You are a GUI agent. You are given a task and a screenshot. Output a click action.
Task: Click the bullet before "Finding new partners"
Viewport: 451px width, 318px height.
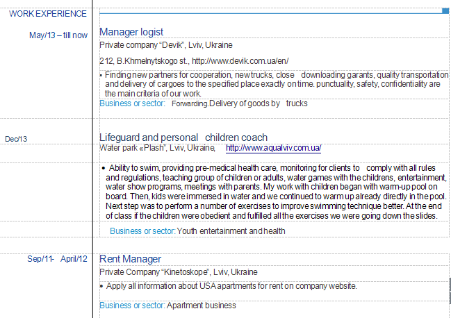(101, 74)
